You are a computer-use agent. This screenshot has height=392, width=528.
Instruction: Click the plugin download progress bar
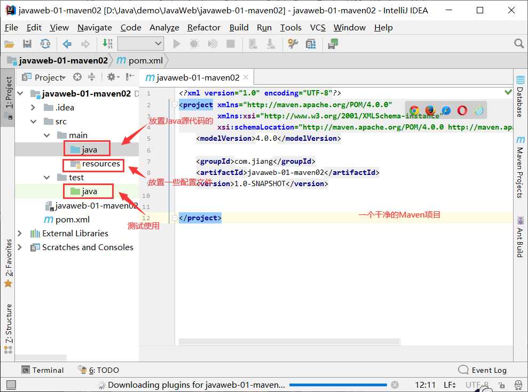point(338,385)
